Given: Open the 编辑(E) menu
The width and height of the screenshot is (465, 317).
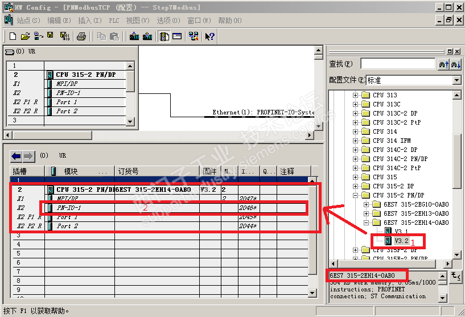Looking at the screenshot, I should tap(59, 20).
